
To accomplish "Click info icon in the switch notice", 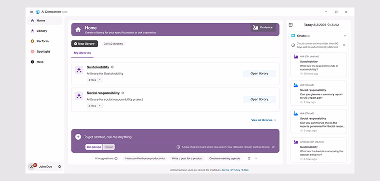I will [178, 147].
